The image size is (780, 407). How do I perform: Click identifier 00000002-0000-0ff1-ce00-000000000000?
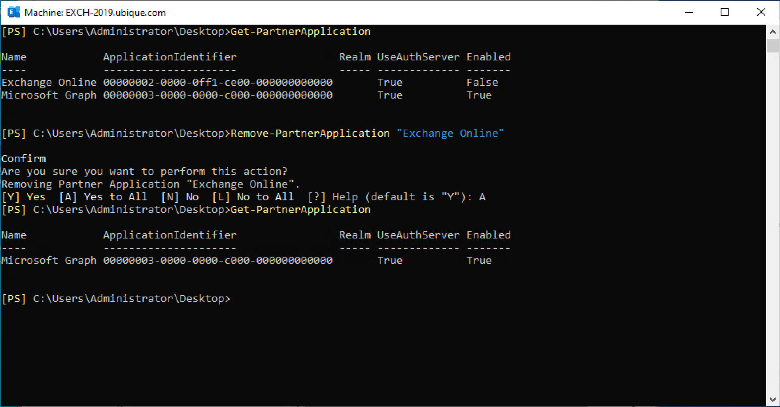pyautogui.click(x=218, y=83)
